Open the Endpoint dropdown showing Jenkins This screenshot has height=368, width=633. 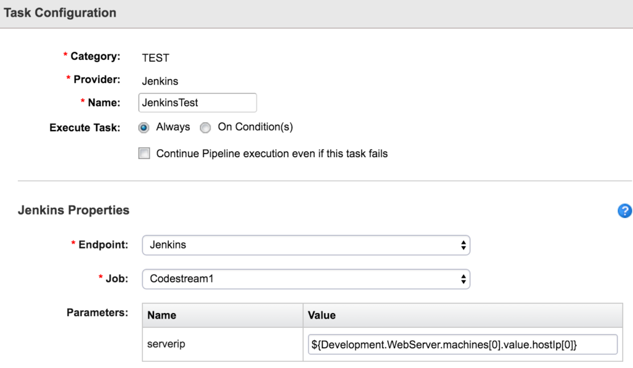(306, 245)
